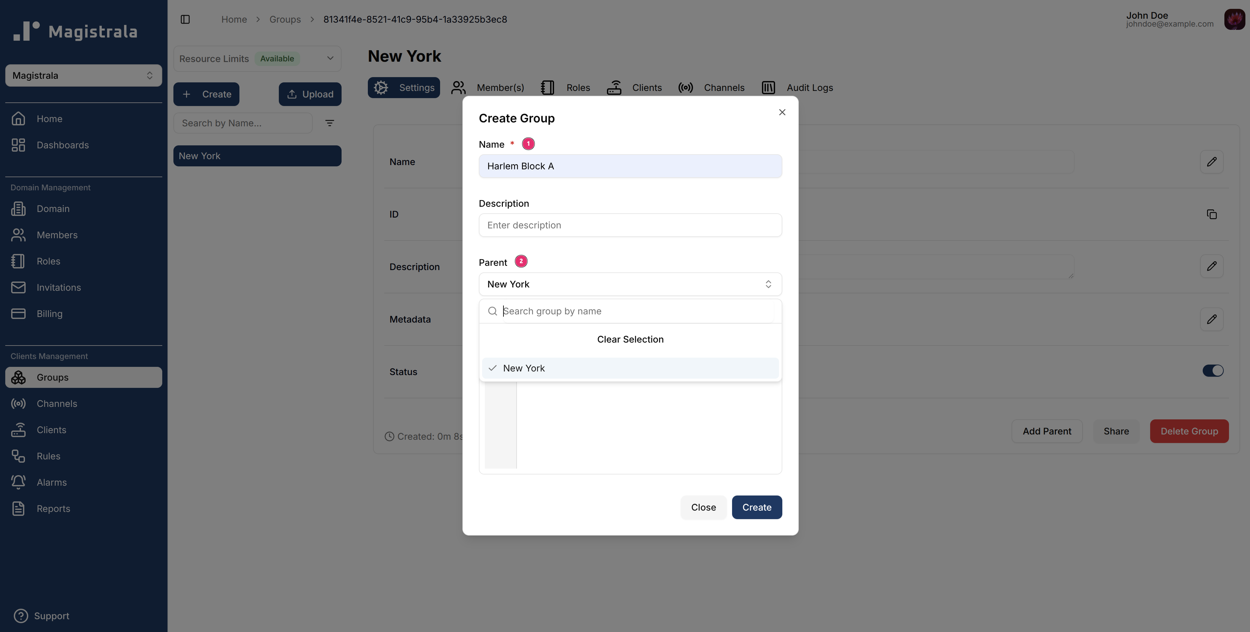The height and width of the screenshot is (632, 1250).
Task: Open the Reports section
Action: [54, 508]
